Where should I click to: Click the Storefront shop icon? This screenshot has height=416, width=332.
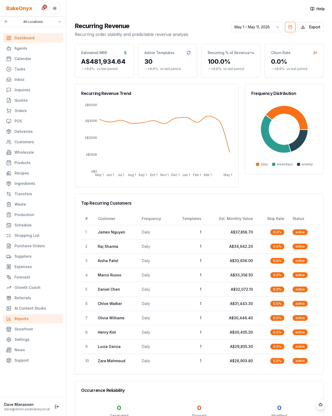(x=9, y=329)
